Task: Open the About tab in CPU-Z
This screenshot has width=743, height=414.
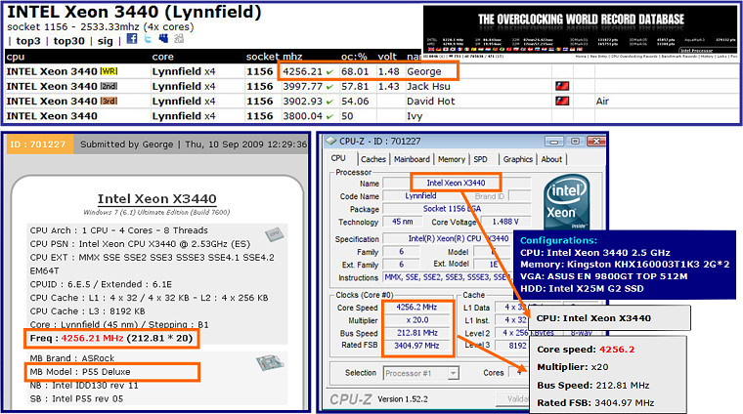Action: [x=551, y=159]
